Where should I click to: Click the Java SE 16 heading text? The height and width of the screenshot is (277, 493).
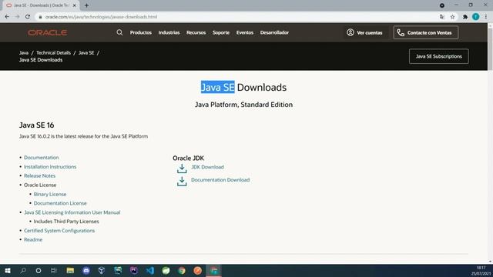[36, 125]
